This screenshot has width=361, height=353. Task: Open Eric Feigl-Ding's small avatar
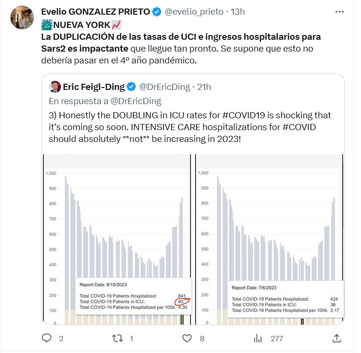[55, 87]
